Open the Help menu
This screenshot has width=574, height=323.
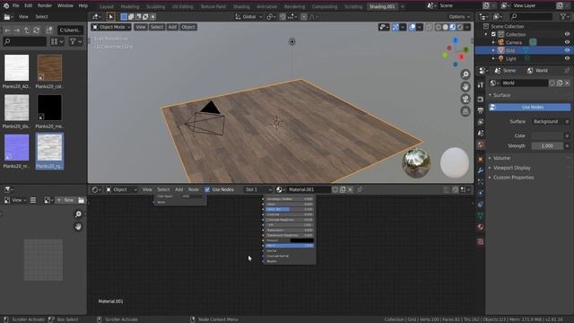83,5
